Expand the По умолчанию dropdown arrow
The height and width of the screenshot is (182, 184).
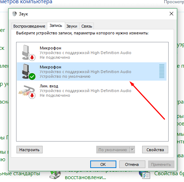point(132,150)
